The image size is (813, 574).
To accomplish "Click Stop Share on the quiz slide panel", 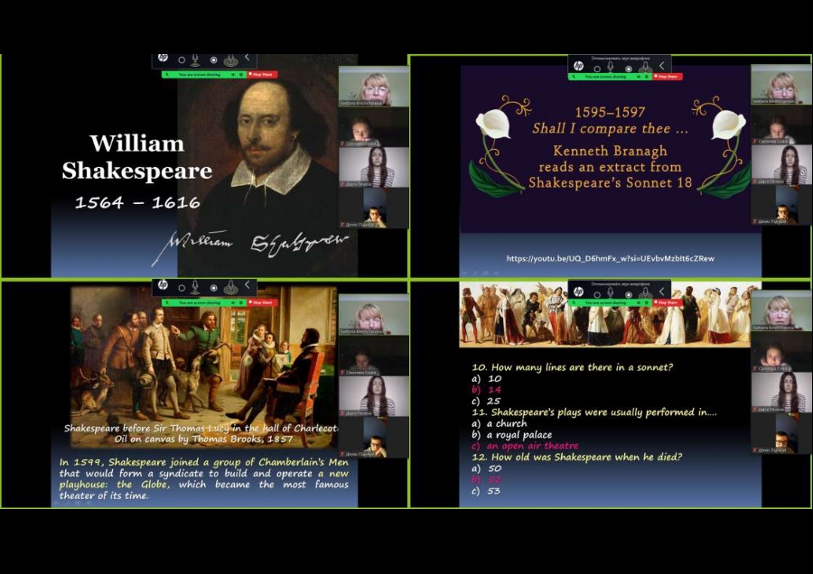I will [668, 302].
